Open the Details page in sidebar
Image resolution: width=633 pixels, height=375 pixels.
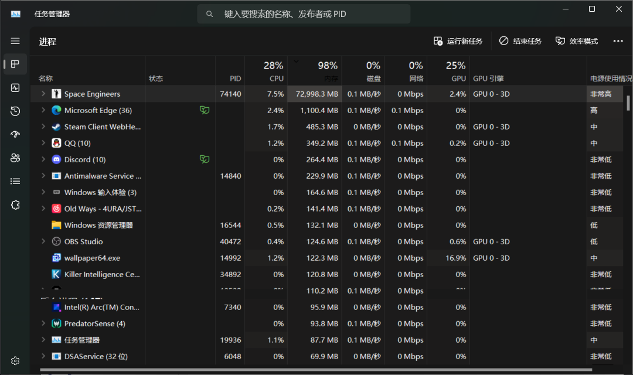click(15, 181)
